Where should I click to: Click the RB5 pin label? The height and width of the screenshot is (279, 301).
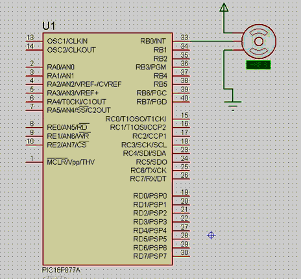pos(160,84)
